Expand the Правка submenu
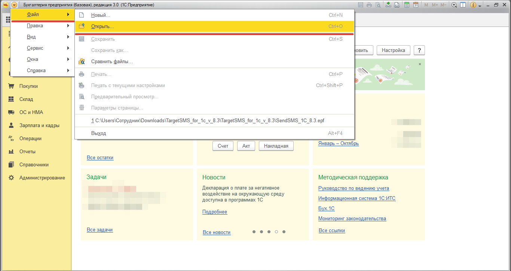Screen dimensions: 511x271 click(43, 26)
